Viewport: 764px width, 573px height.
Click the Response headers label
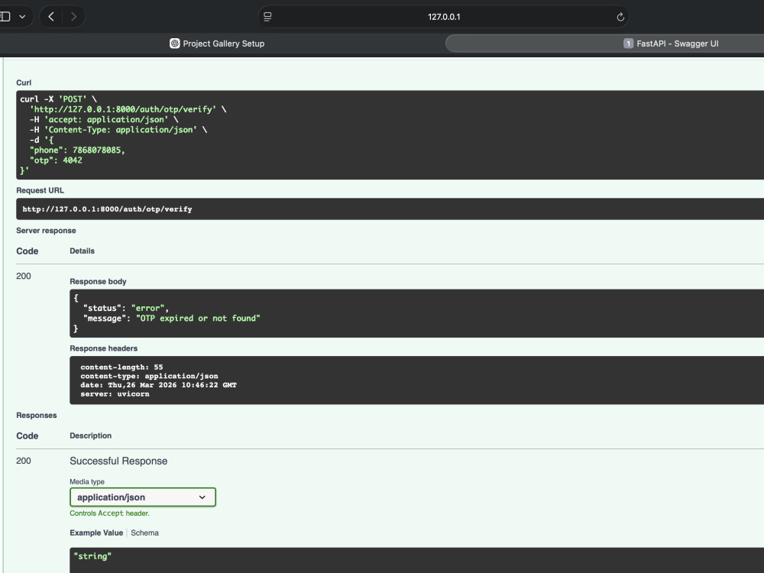(103, 348)
